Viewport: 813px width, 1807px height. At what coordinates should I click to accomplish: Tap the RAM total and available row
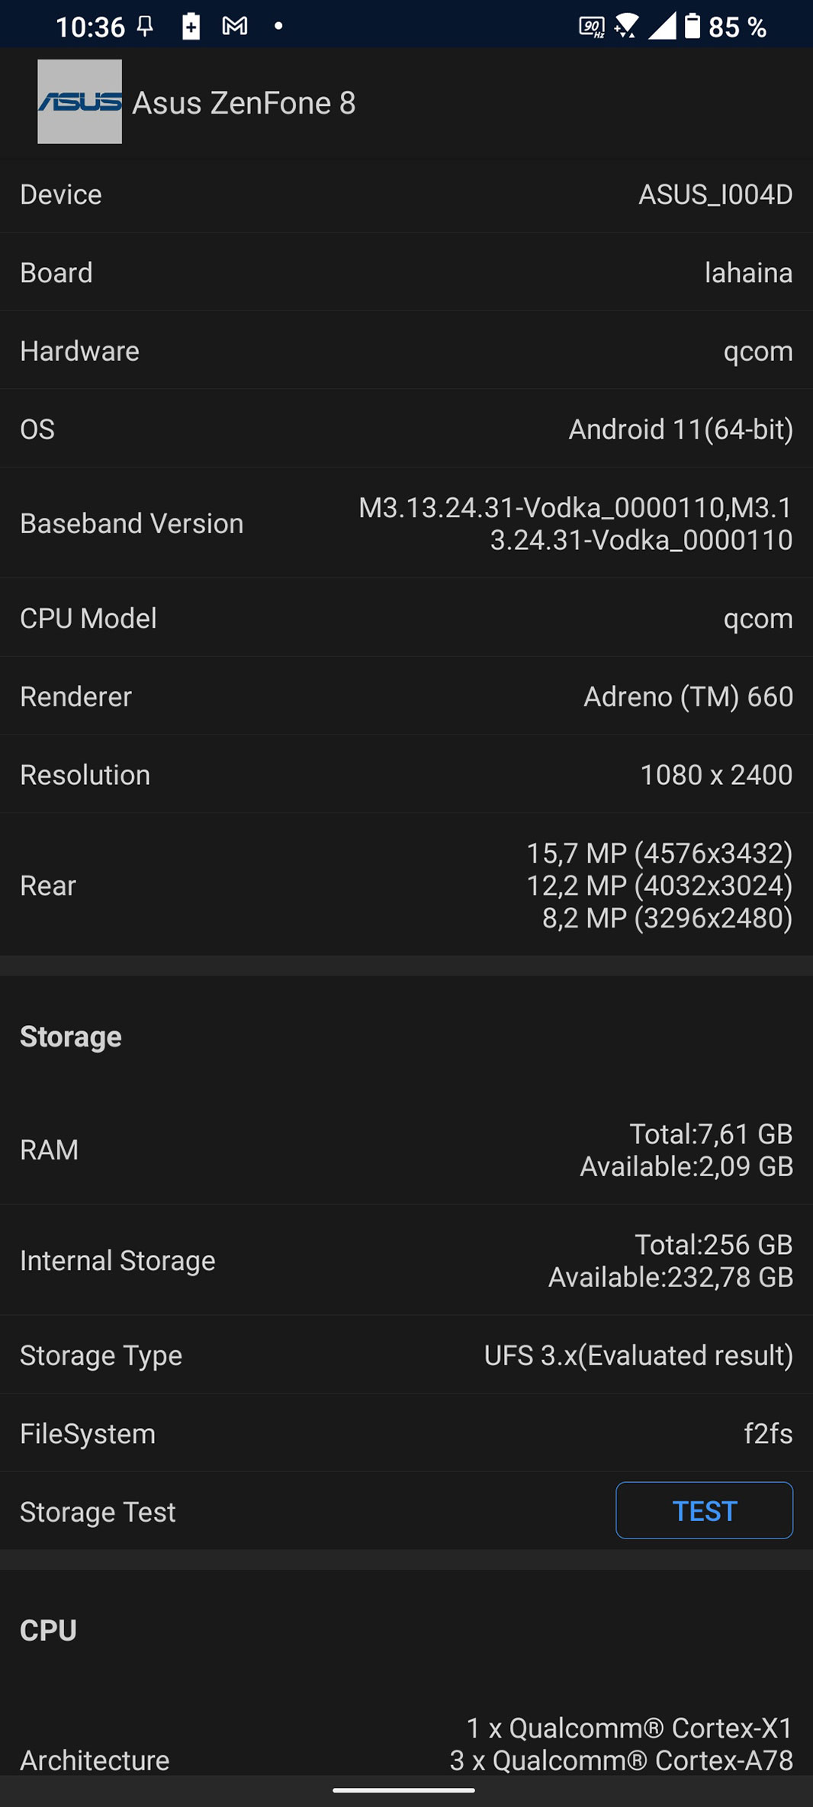tap(406, 1149)
